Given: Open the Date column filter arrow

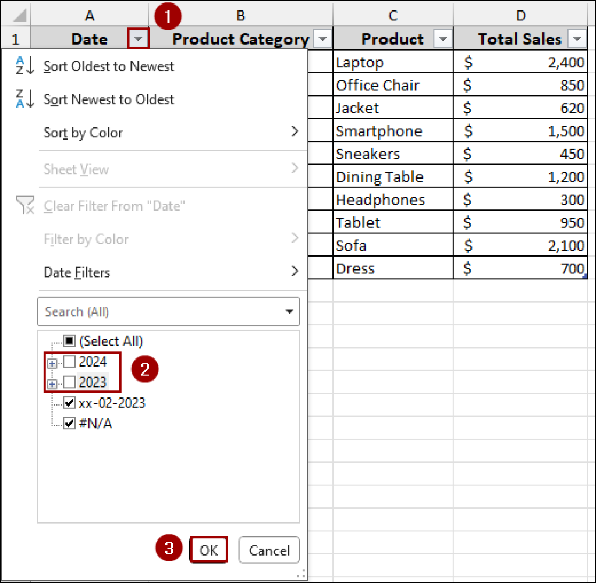Looking at the screenshot, I should tap(138, 38).
